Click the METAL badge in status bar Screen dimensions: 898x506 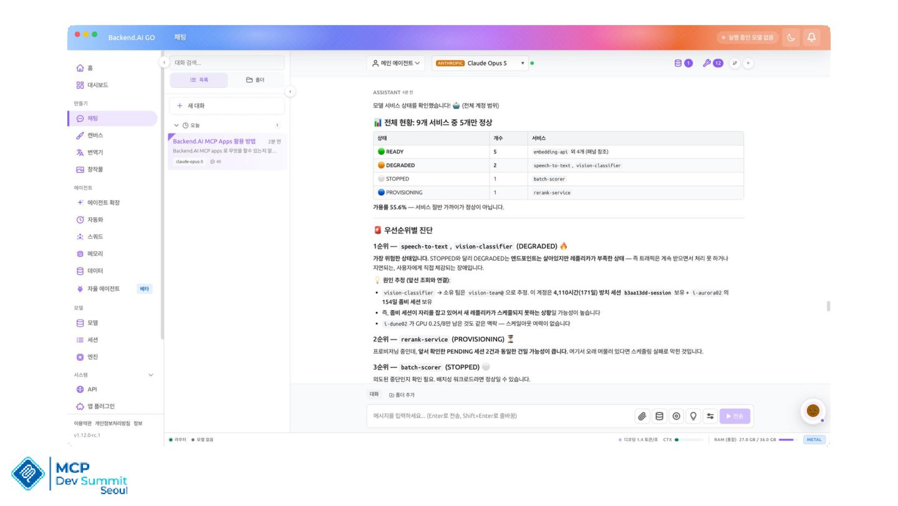click(814, 439)
